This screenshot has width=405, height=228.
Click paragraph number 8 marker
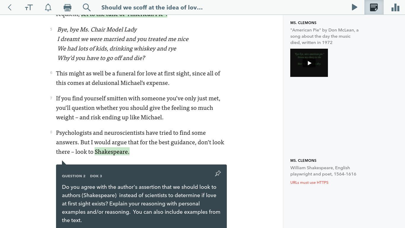pyautogui.click(x=51, y=132)
